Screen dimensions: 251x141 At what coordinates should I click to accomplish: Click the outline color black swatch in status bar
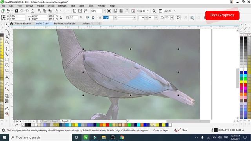coord(216,130)
